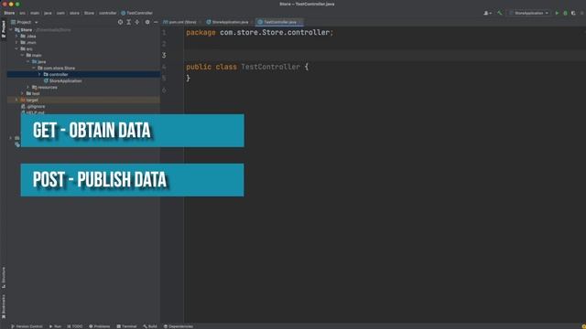Click the package keyword on line 1
The width and height of the screenshot is (586, 329).
pyautogui.click(x=201, y=33)
